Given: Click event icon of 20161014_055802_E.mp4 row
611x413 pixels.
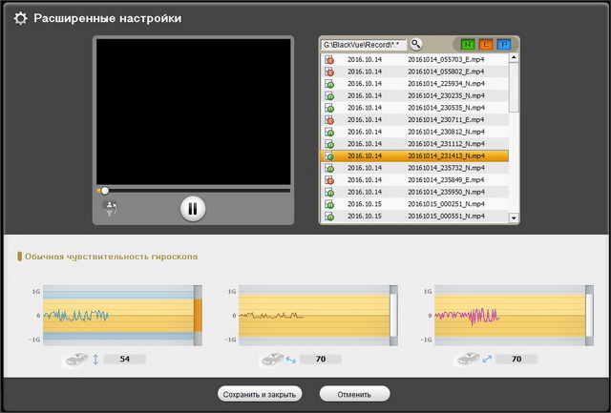Looking at the screenshot, I should (x=329, y=72).
